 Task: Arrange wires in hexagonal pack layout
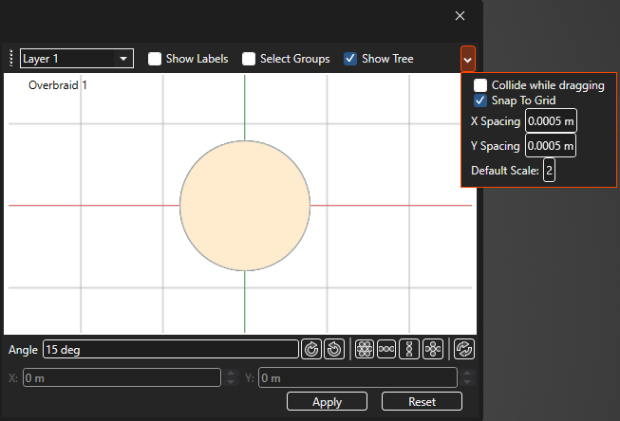click(365, 349)
